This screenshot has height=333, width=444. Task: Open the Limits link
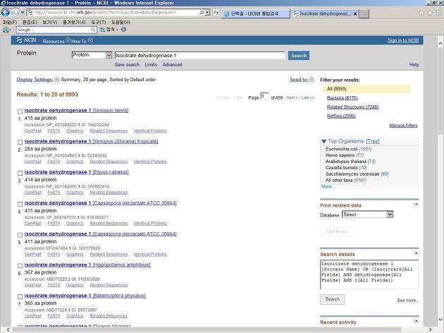pos(151,65)
